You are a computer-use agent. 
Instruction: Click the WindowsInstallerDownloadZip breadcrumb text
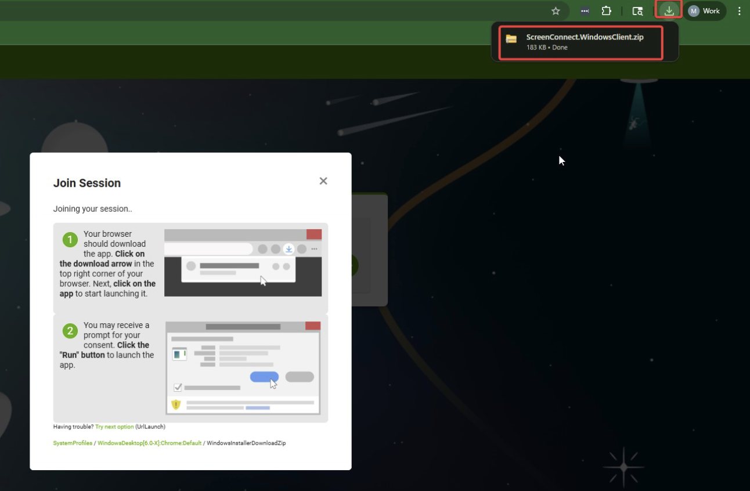(246, 443)
